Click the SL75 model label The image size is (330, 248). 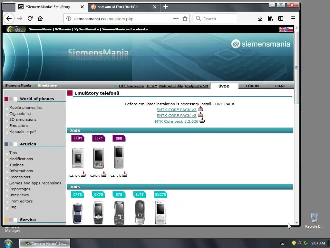pos(140,194)
